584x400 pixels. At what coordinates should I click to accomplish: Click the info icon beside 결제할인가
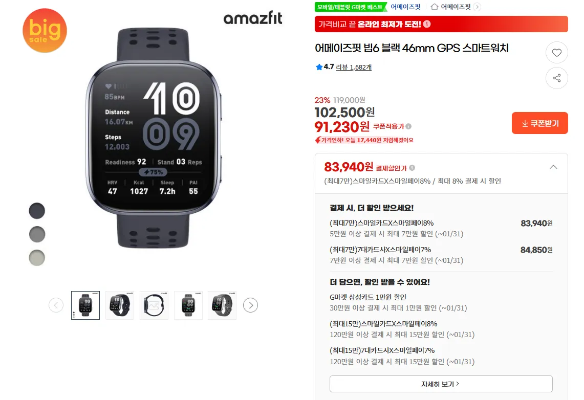click(x=412, y=168)
